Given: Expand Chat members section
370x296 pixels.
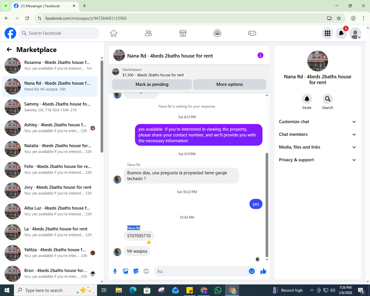Looking at the screenshot, I should (318, 134).
